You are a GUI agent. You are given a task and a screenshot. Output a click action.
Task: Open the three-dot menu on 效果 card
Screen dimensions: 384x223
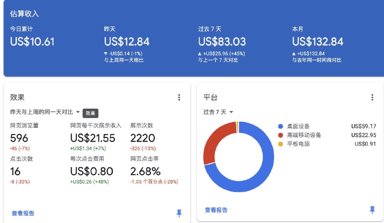tap(179, 98)
